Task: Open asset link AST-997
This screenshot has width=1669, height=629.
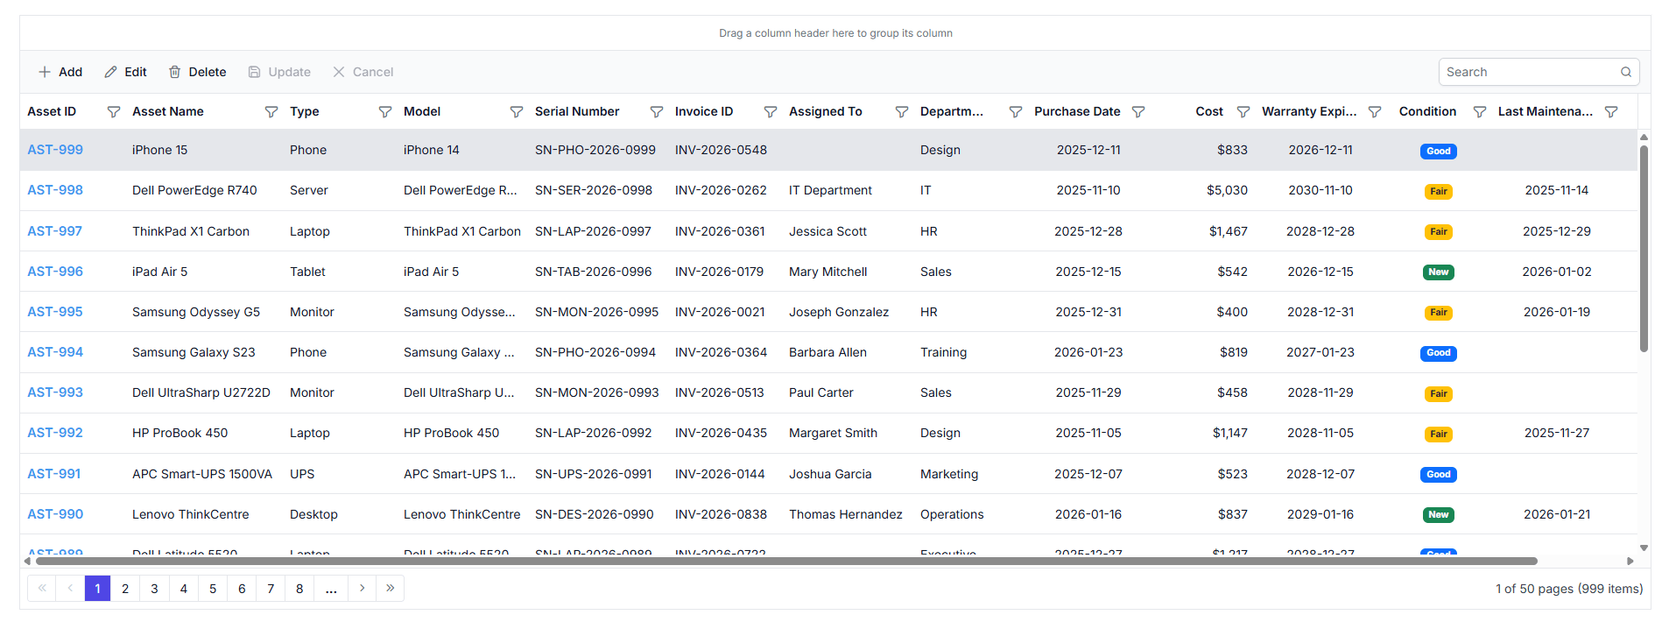Action: [x=54, y=231]
